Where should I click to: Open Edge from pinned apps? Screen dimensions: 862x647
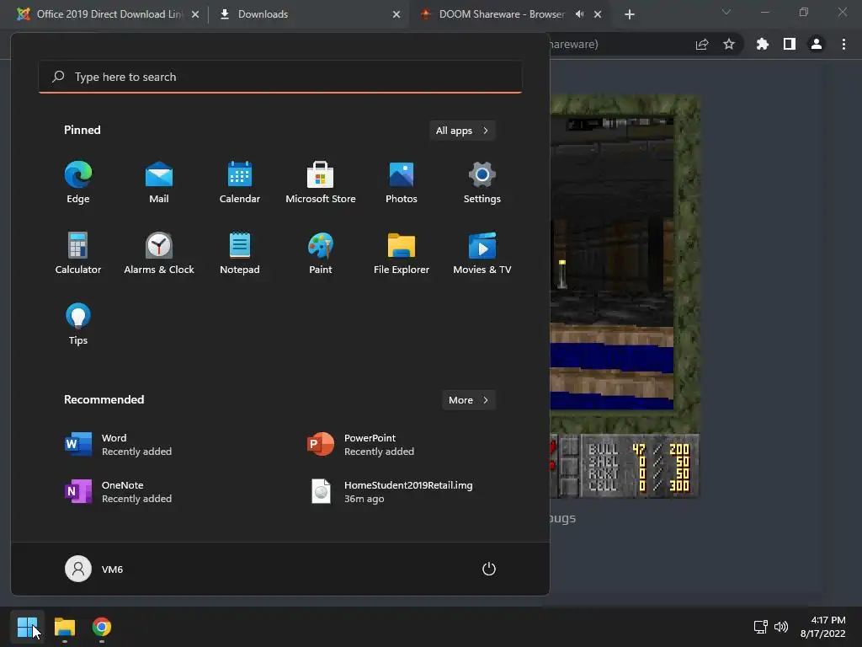78,183
